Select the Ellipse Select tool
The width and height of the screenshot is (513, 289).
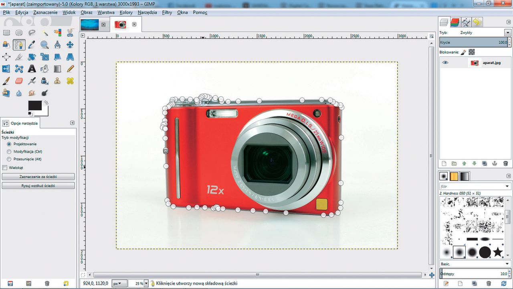point(19,33)
